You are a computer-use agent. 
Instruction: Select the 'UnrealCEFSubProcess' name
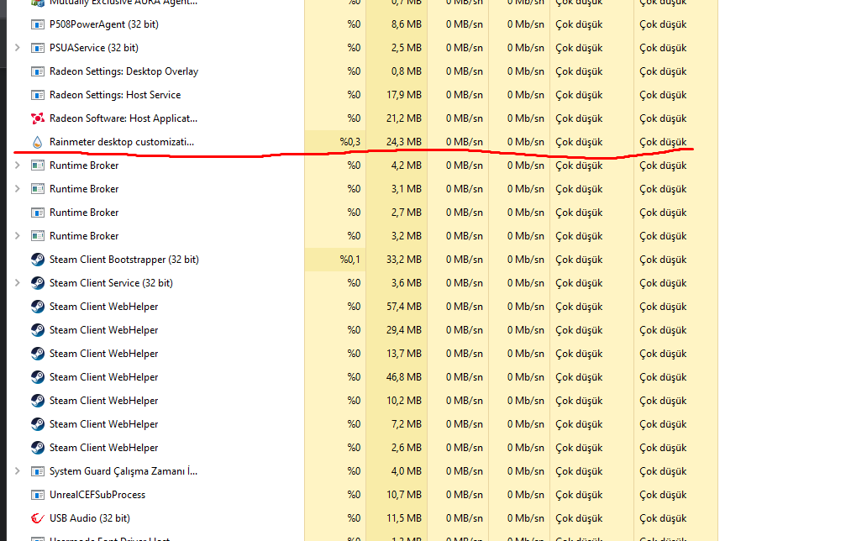tap(97, 495)
